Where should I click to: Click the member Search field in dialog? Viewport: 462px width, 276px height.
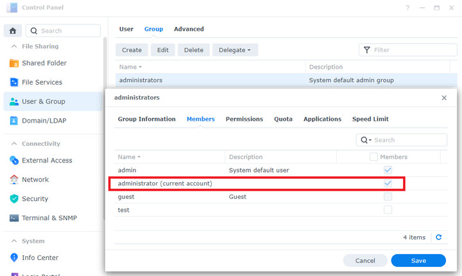[407, 140]
